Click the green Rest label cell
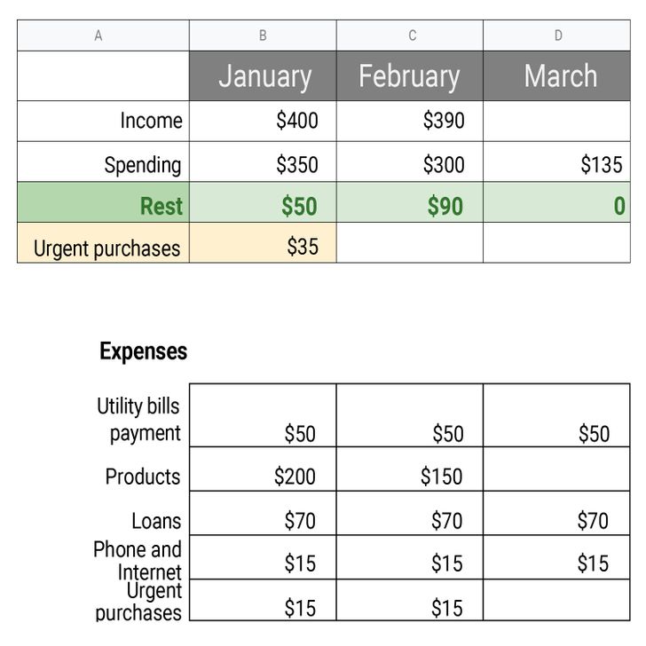The image size is (646, 646). coord(103,202)
